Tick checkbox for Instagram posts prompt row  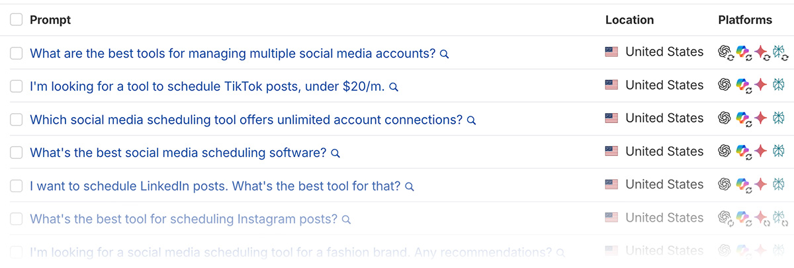[x=17, y=218]
